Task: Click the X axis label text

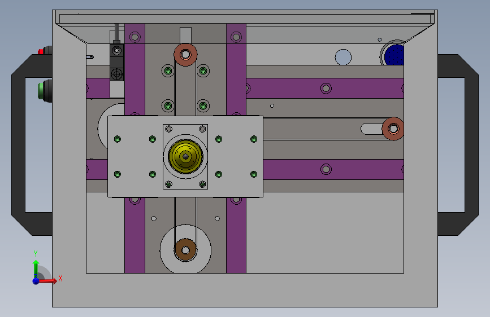Action: (x=60, y=278)
